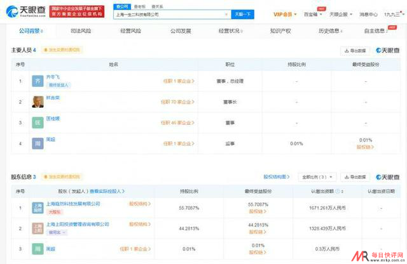Select the 查关系 search tab
The image size is (407, 264).
157,6
